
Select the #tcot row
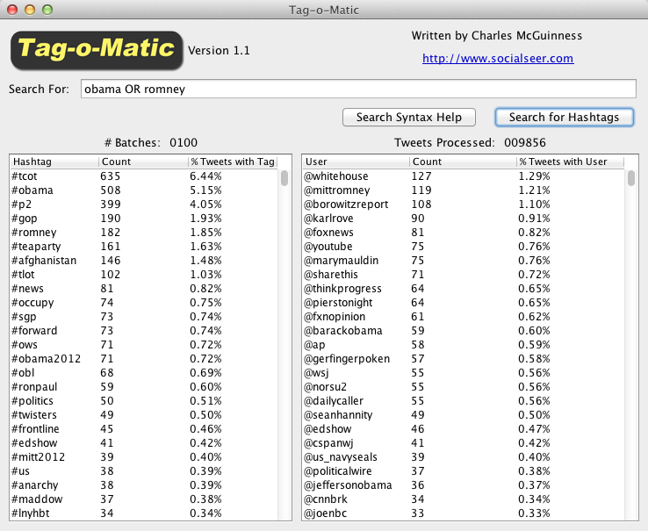click(144, 176)
